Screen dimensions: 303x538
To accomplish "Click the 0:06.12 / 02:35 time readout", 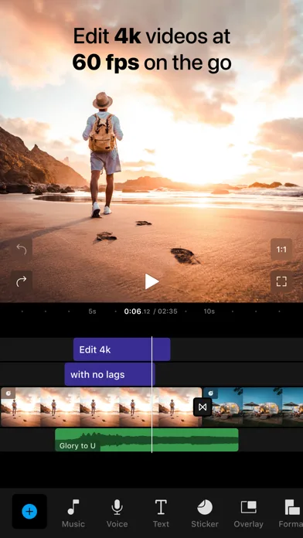I will [x=151, y=312].
